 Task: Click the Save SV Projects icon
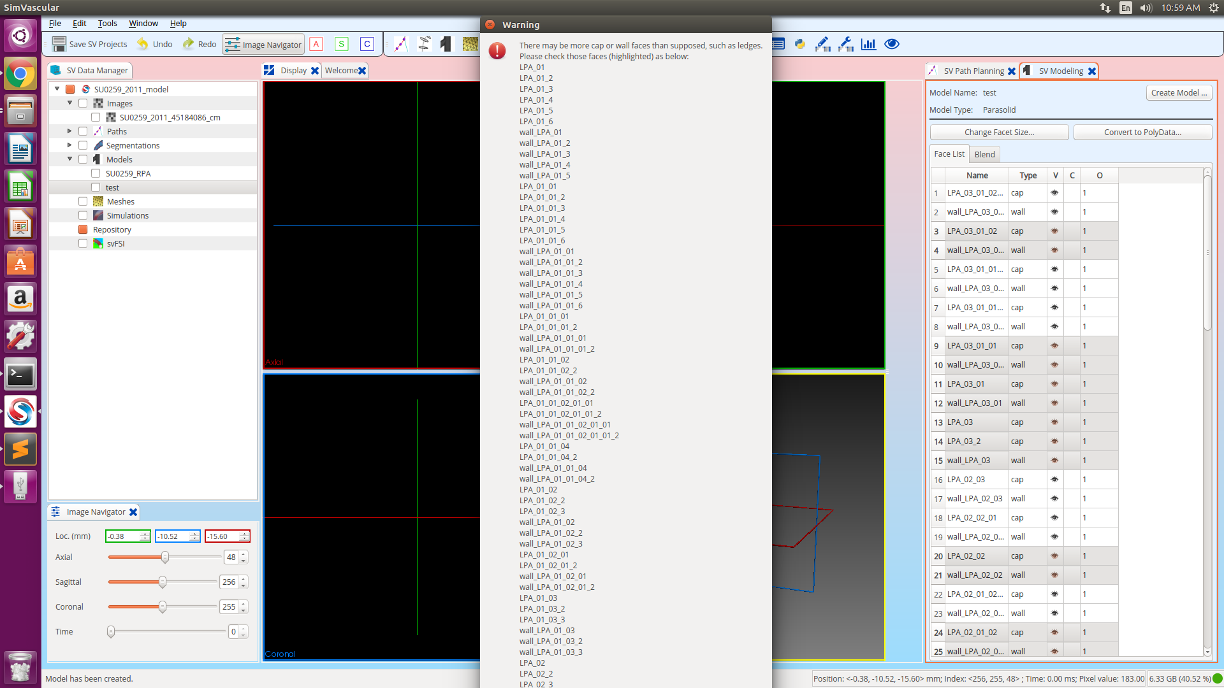60,44
